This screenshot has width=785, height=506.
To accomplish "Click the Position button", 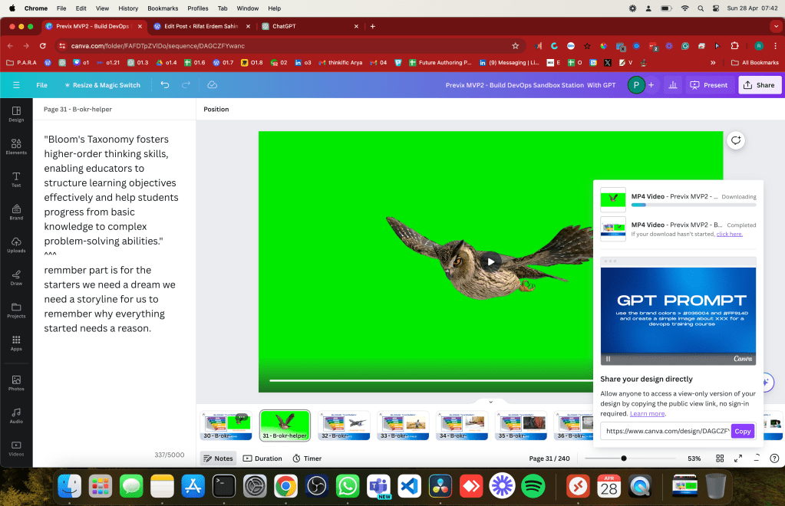I will pos(216,109).
